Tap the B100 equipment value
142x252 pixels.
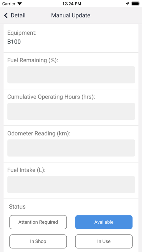14,42
